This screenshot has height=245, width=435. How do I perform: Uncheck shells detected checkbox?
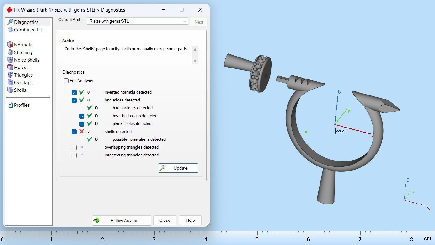[x=74, y=132]
